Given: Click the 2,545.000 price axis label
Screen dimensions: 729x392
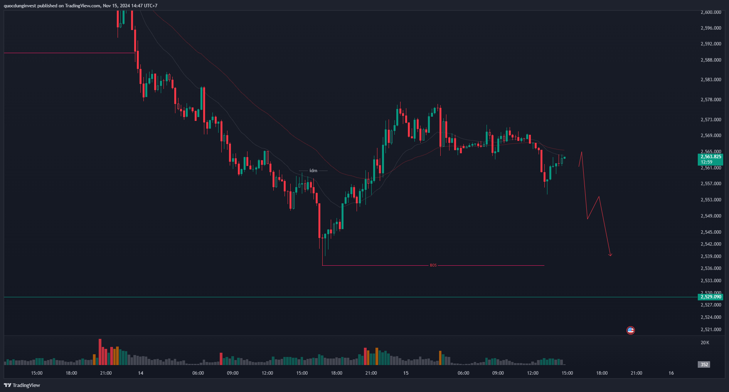Looking at the screenshot, I should (710, 232).
